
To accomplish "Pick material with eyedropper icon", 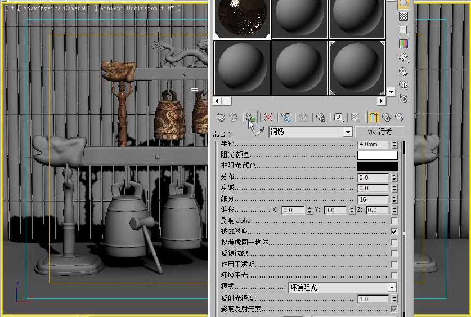I will [x=260, y=132].
